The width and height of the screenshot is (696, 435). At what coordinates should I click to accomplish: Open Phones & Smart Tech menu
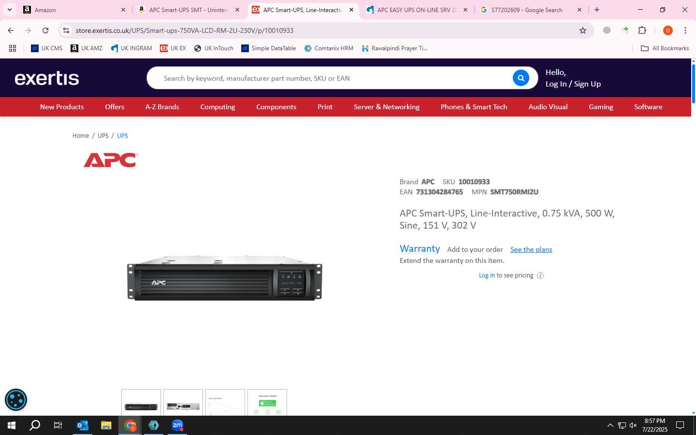474,107
